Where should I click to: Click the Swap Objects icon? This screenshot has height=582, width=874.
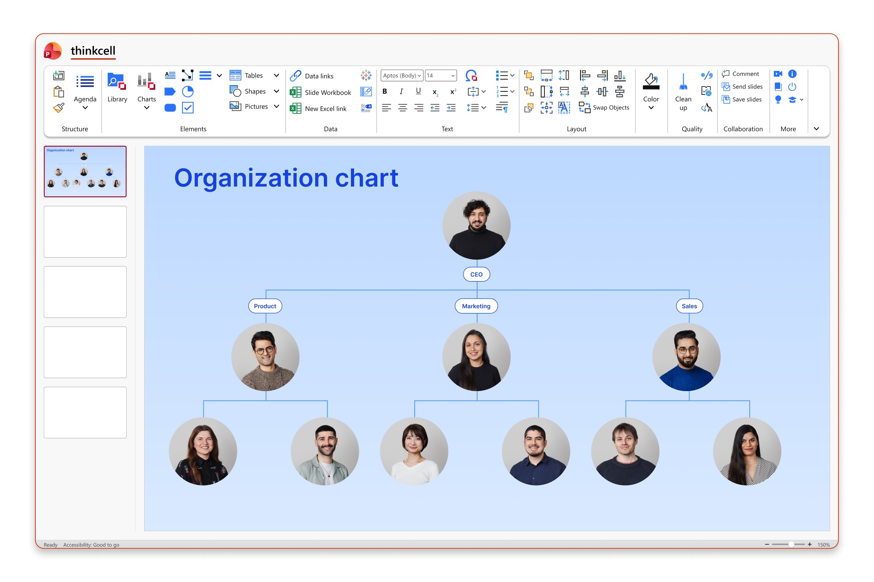pos(584,107)
